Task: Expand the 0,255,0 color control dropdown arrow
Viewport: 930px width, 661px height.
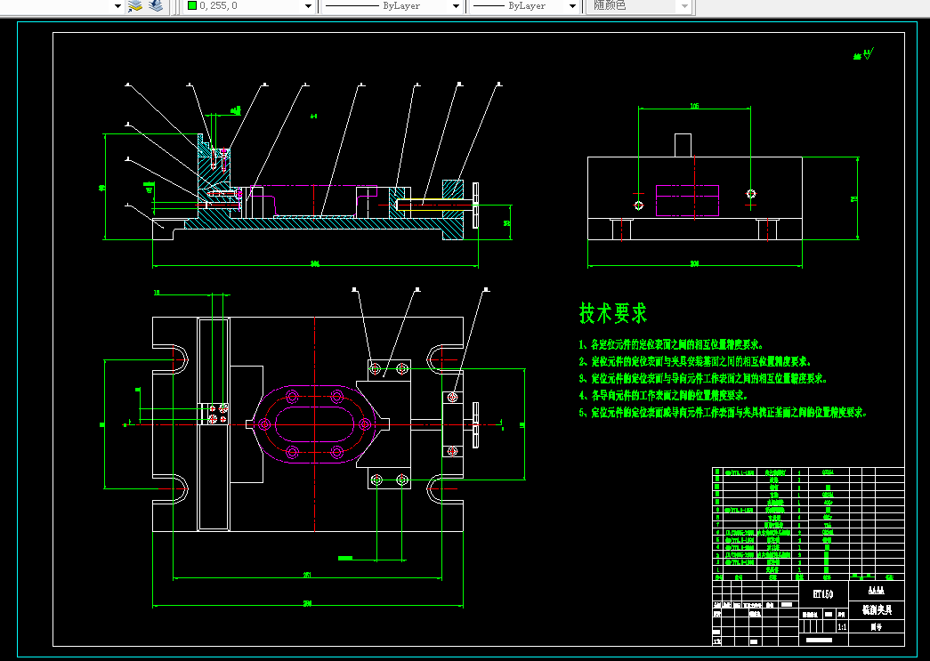Action: [x=309, y=6]
